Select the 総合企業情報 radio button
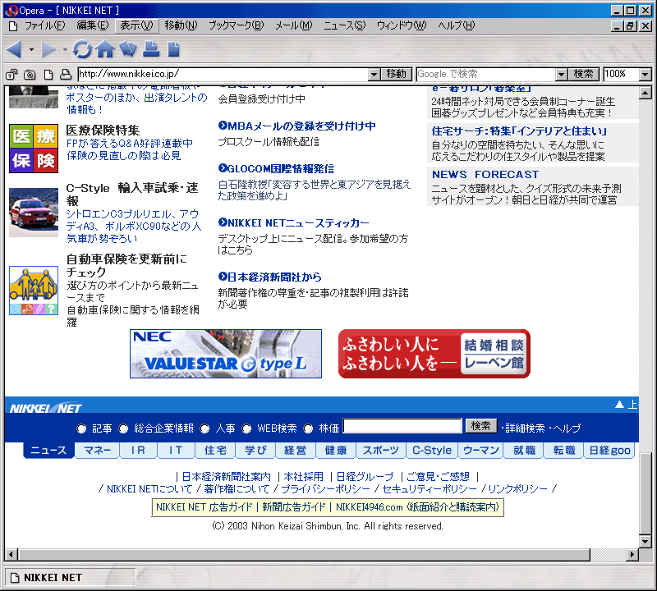 123,428
